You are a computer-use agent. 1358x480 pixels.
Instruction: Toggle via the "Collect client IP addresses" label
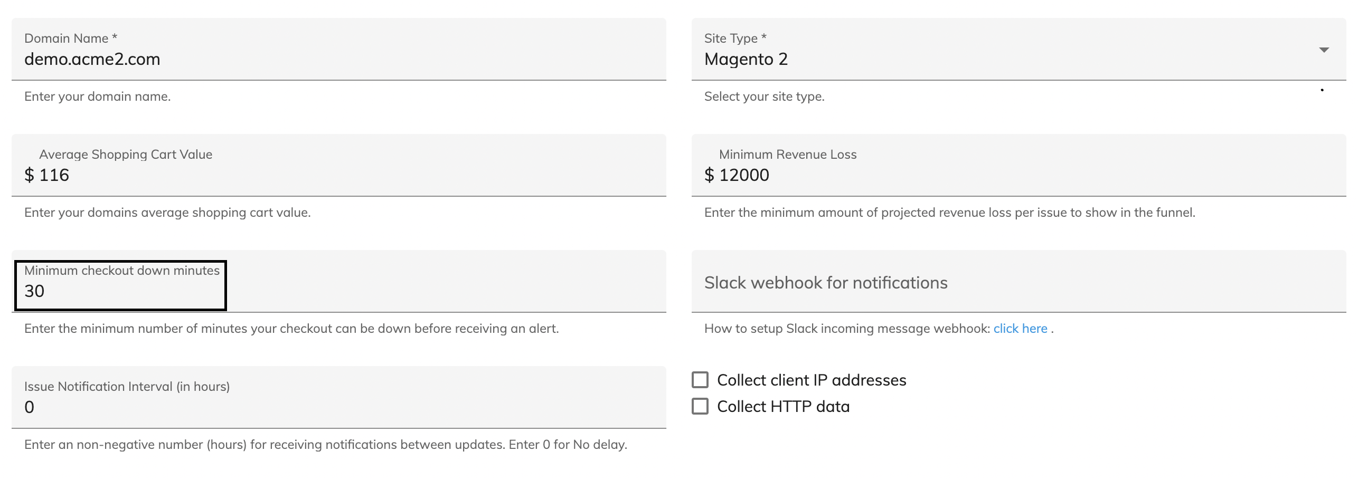tap(811, 380)
